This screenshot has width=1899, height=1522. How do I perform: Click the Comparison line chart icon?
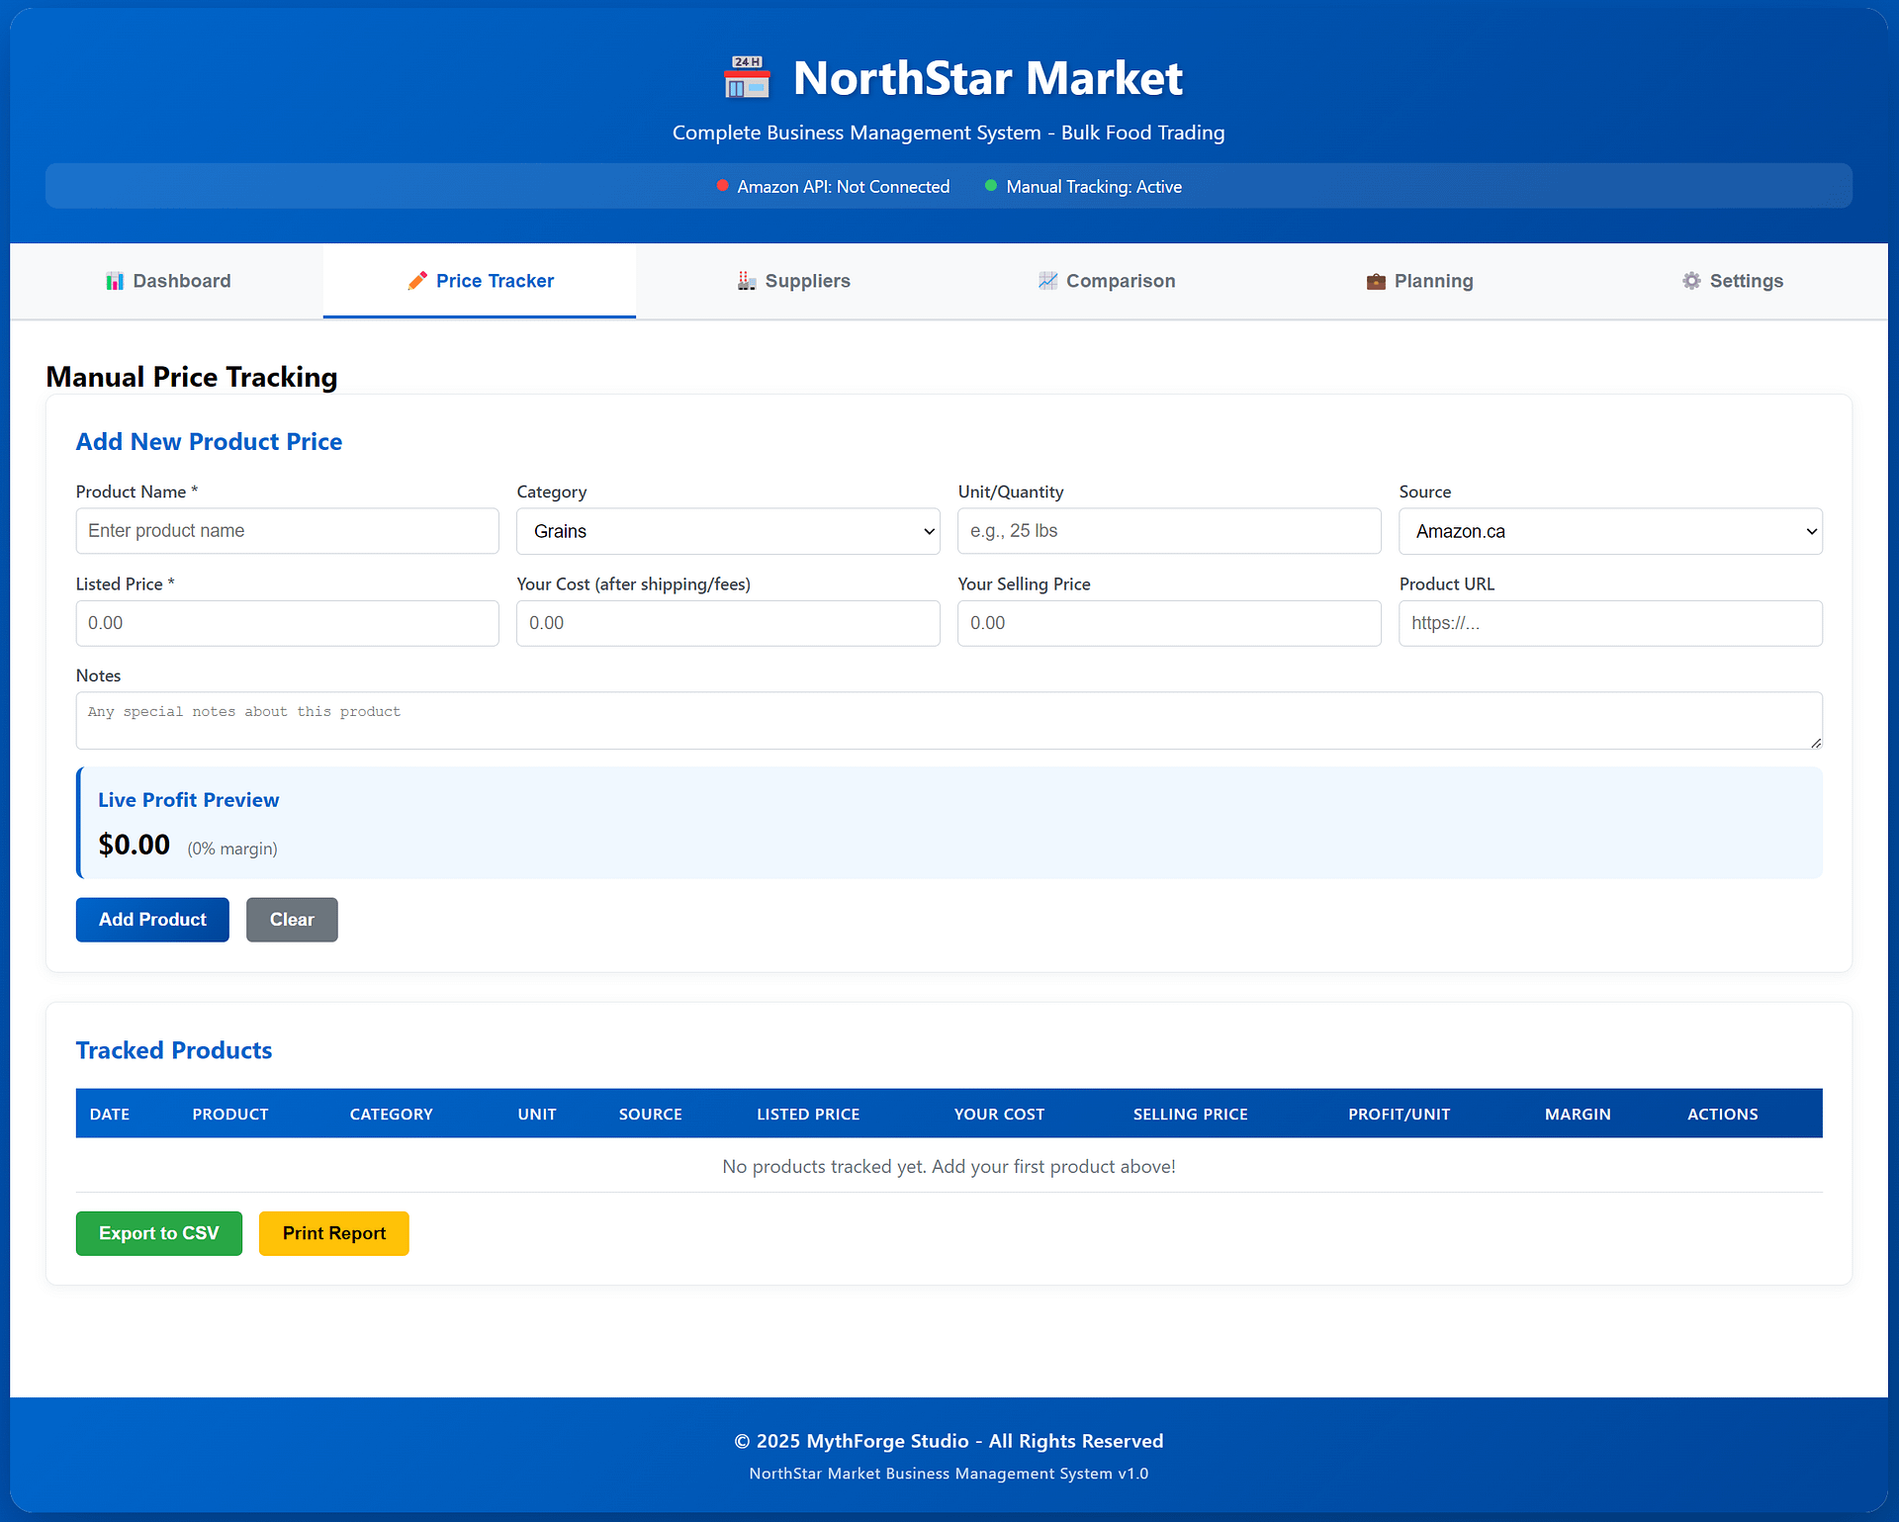click(1047, 281)
